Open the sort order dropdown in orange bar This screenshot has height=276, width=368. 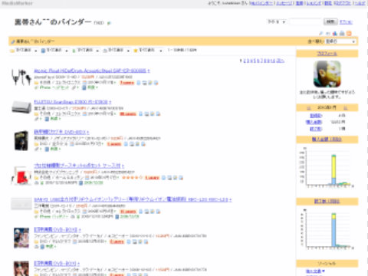point(340,41)
